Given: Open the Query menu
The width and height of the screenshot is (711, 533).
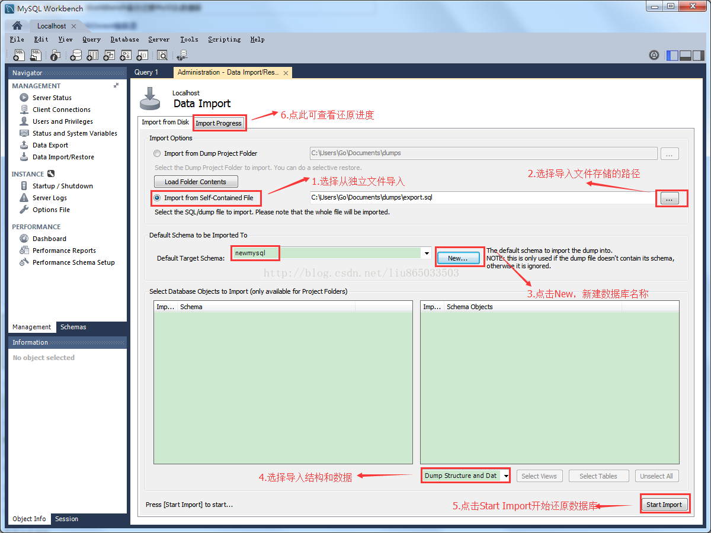Looking at the screenshot, I should coord(91,39).
